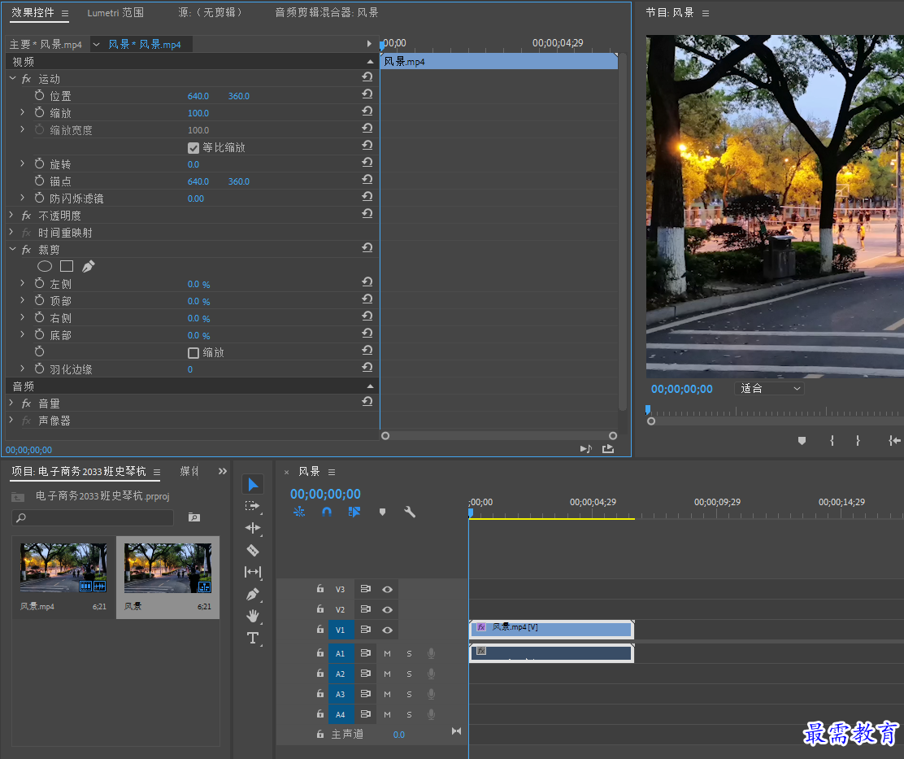Create 4-point rectangle mask in 裁剪
Screen dimensions: 904x759
click(67, 267)
